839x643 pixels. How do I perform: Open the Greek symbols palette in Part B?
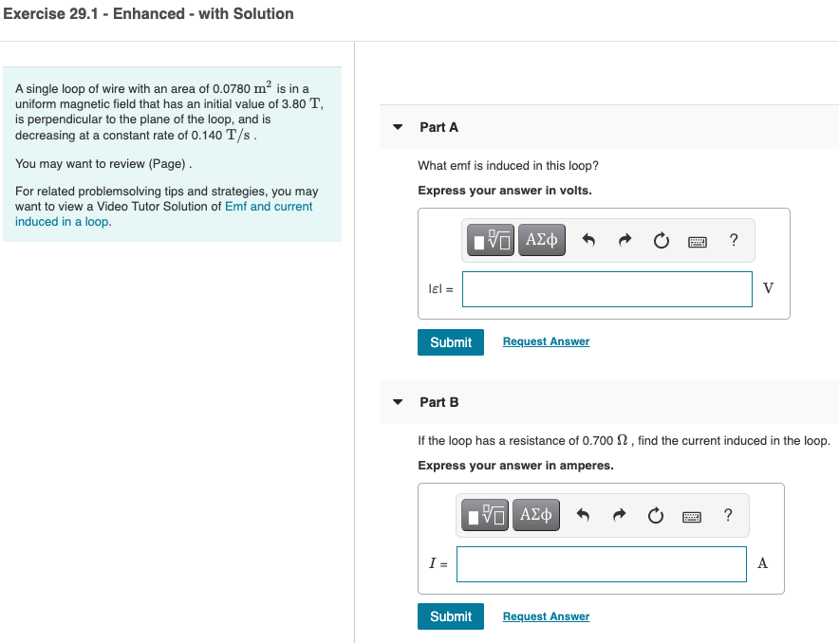pyautogui.click(x=535, y=515)
